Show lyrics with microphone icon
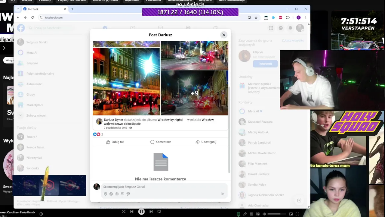This screenshot has width=385, height=217. click(245, 214)
